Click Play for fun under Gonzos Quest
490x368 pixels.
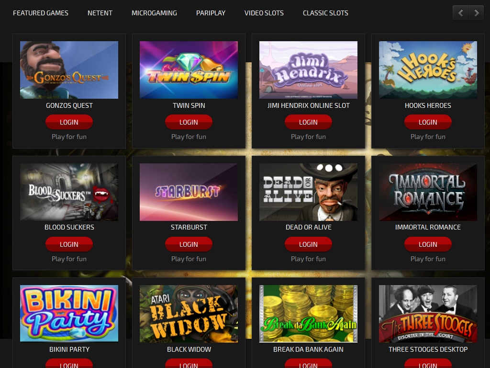tap(69, 137)
